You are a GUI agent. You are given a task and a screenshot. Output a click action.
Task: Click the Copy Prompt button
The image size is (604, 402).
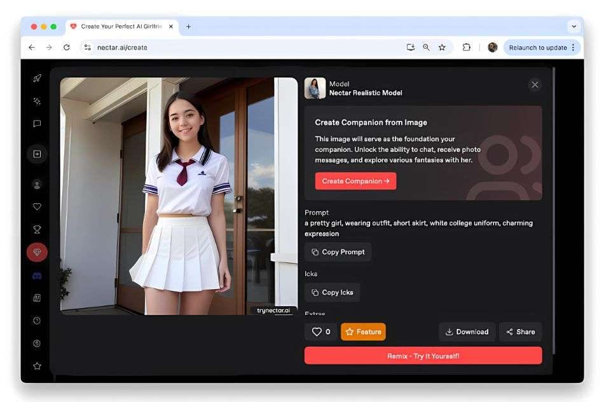338,252
